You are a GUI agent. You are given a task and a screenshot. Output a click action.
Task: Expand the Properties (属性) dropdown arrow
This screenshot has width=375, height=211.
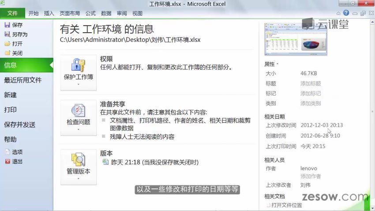pyautogui.click(x=277, y=64)
